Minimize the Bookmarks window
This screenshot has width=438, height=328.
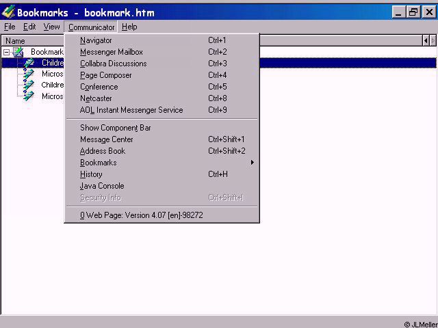(398, 12)
